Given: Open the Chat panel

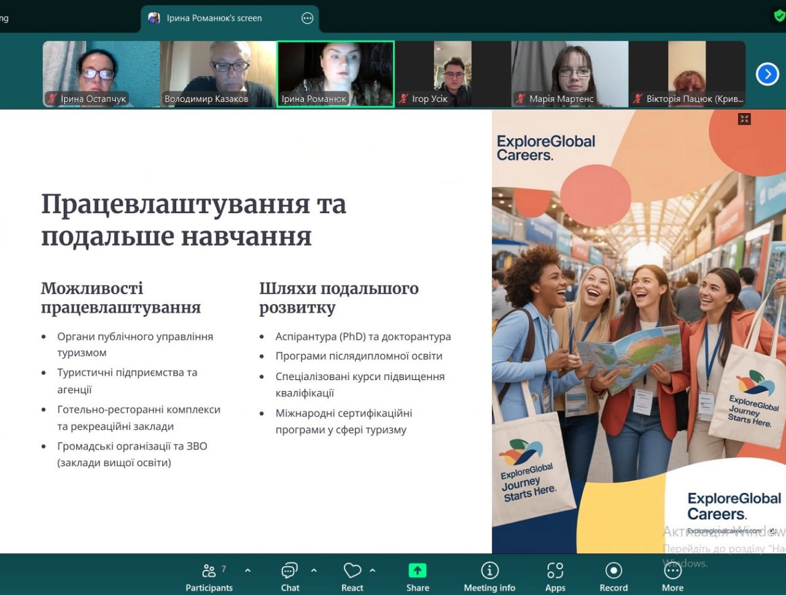Looking at the screenshot, I should [290, 577].
